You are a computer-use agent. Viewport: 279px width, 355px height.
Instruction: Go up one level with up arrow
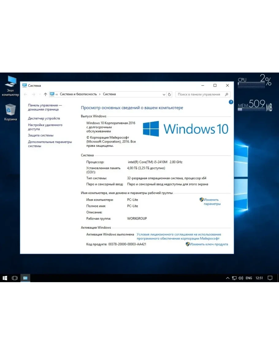tap(45, 94)
